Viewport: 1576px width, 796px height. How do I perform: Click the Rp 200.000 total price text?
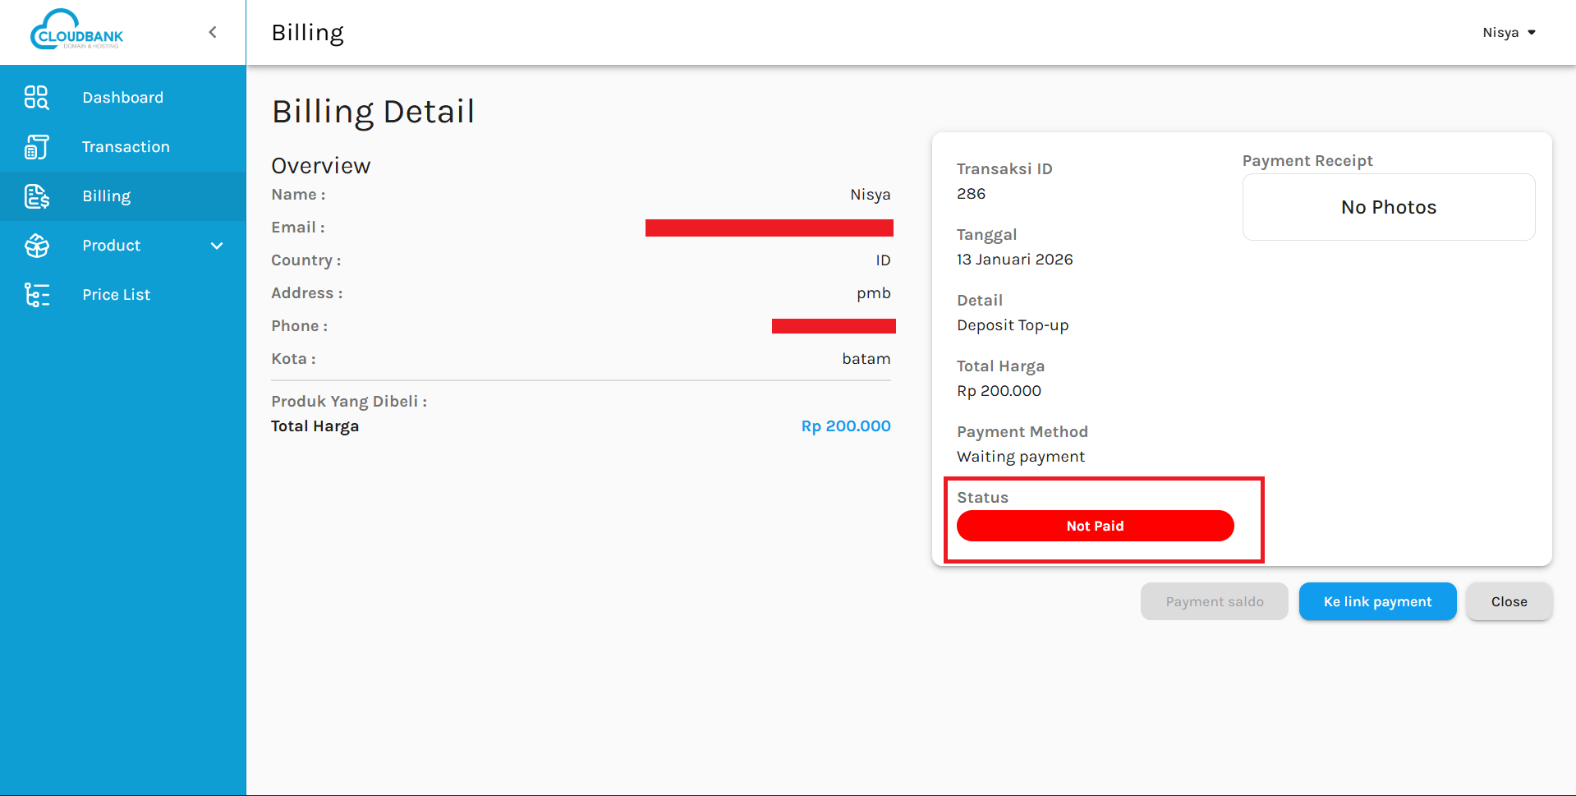point(845,426)
